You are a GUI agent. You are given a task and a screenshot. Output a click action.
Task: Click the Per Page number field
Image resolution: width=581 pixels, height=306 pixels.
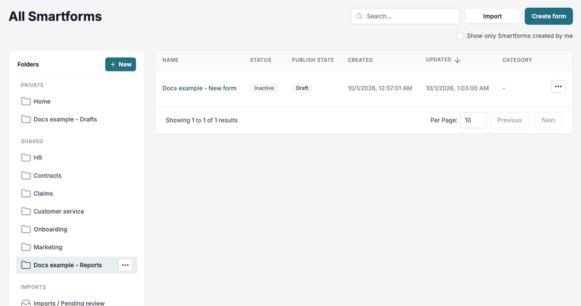[473, 120]
